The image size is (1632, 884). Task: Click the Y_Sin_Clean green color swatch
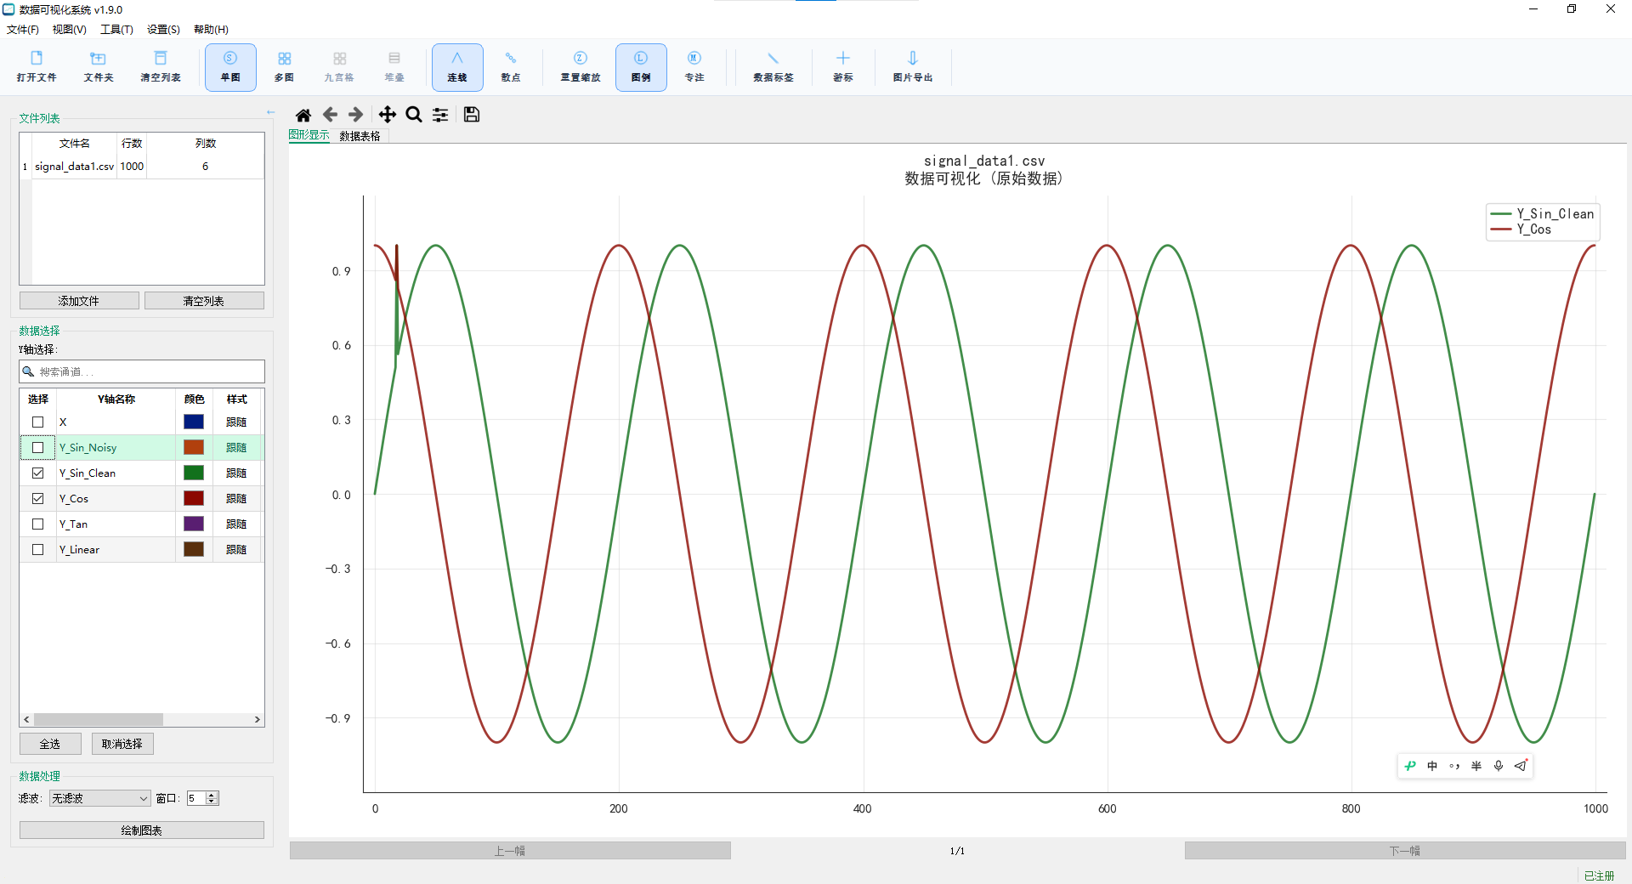pyautogui.click(x=194, y=473)
